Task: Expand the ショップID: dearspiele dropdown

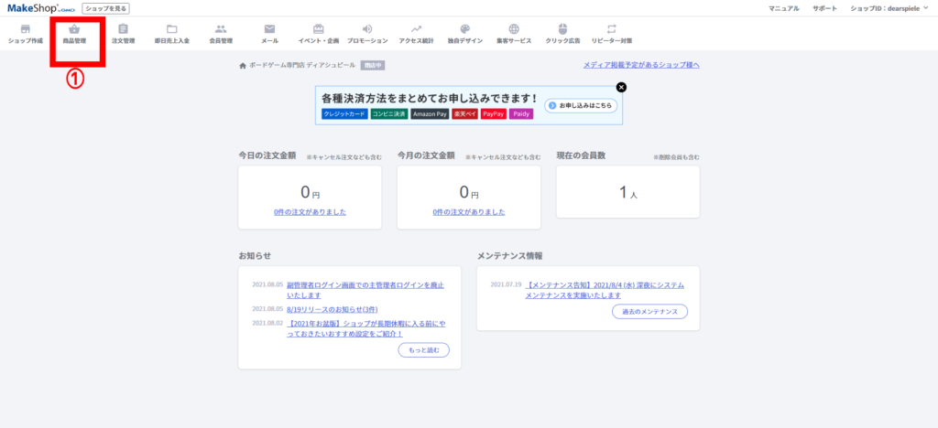Action: [x=889, y=8]
